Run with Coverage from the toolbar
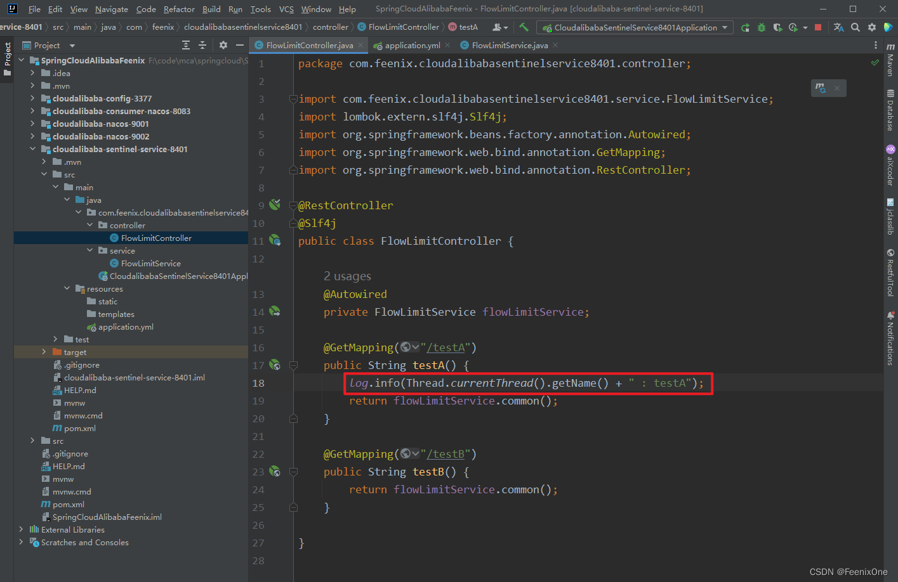 coord(777,27)
